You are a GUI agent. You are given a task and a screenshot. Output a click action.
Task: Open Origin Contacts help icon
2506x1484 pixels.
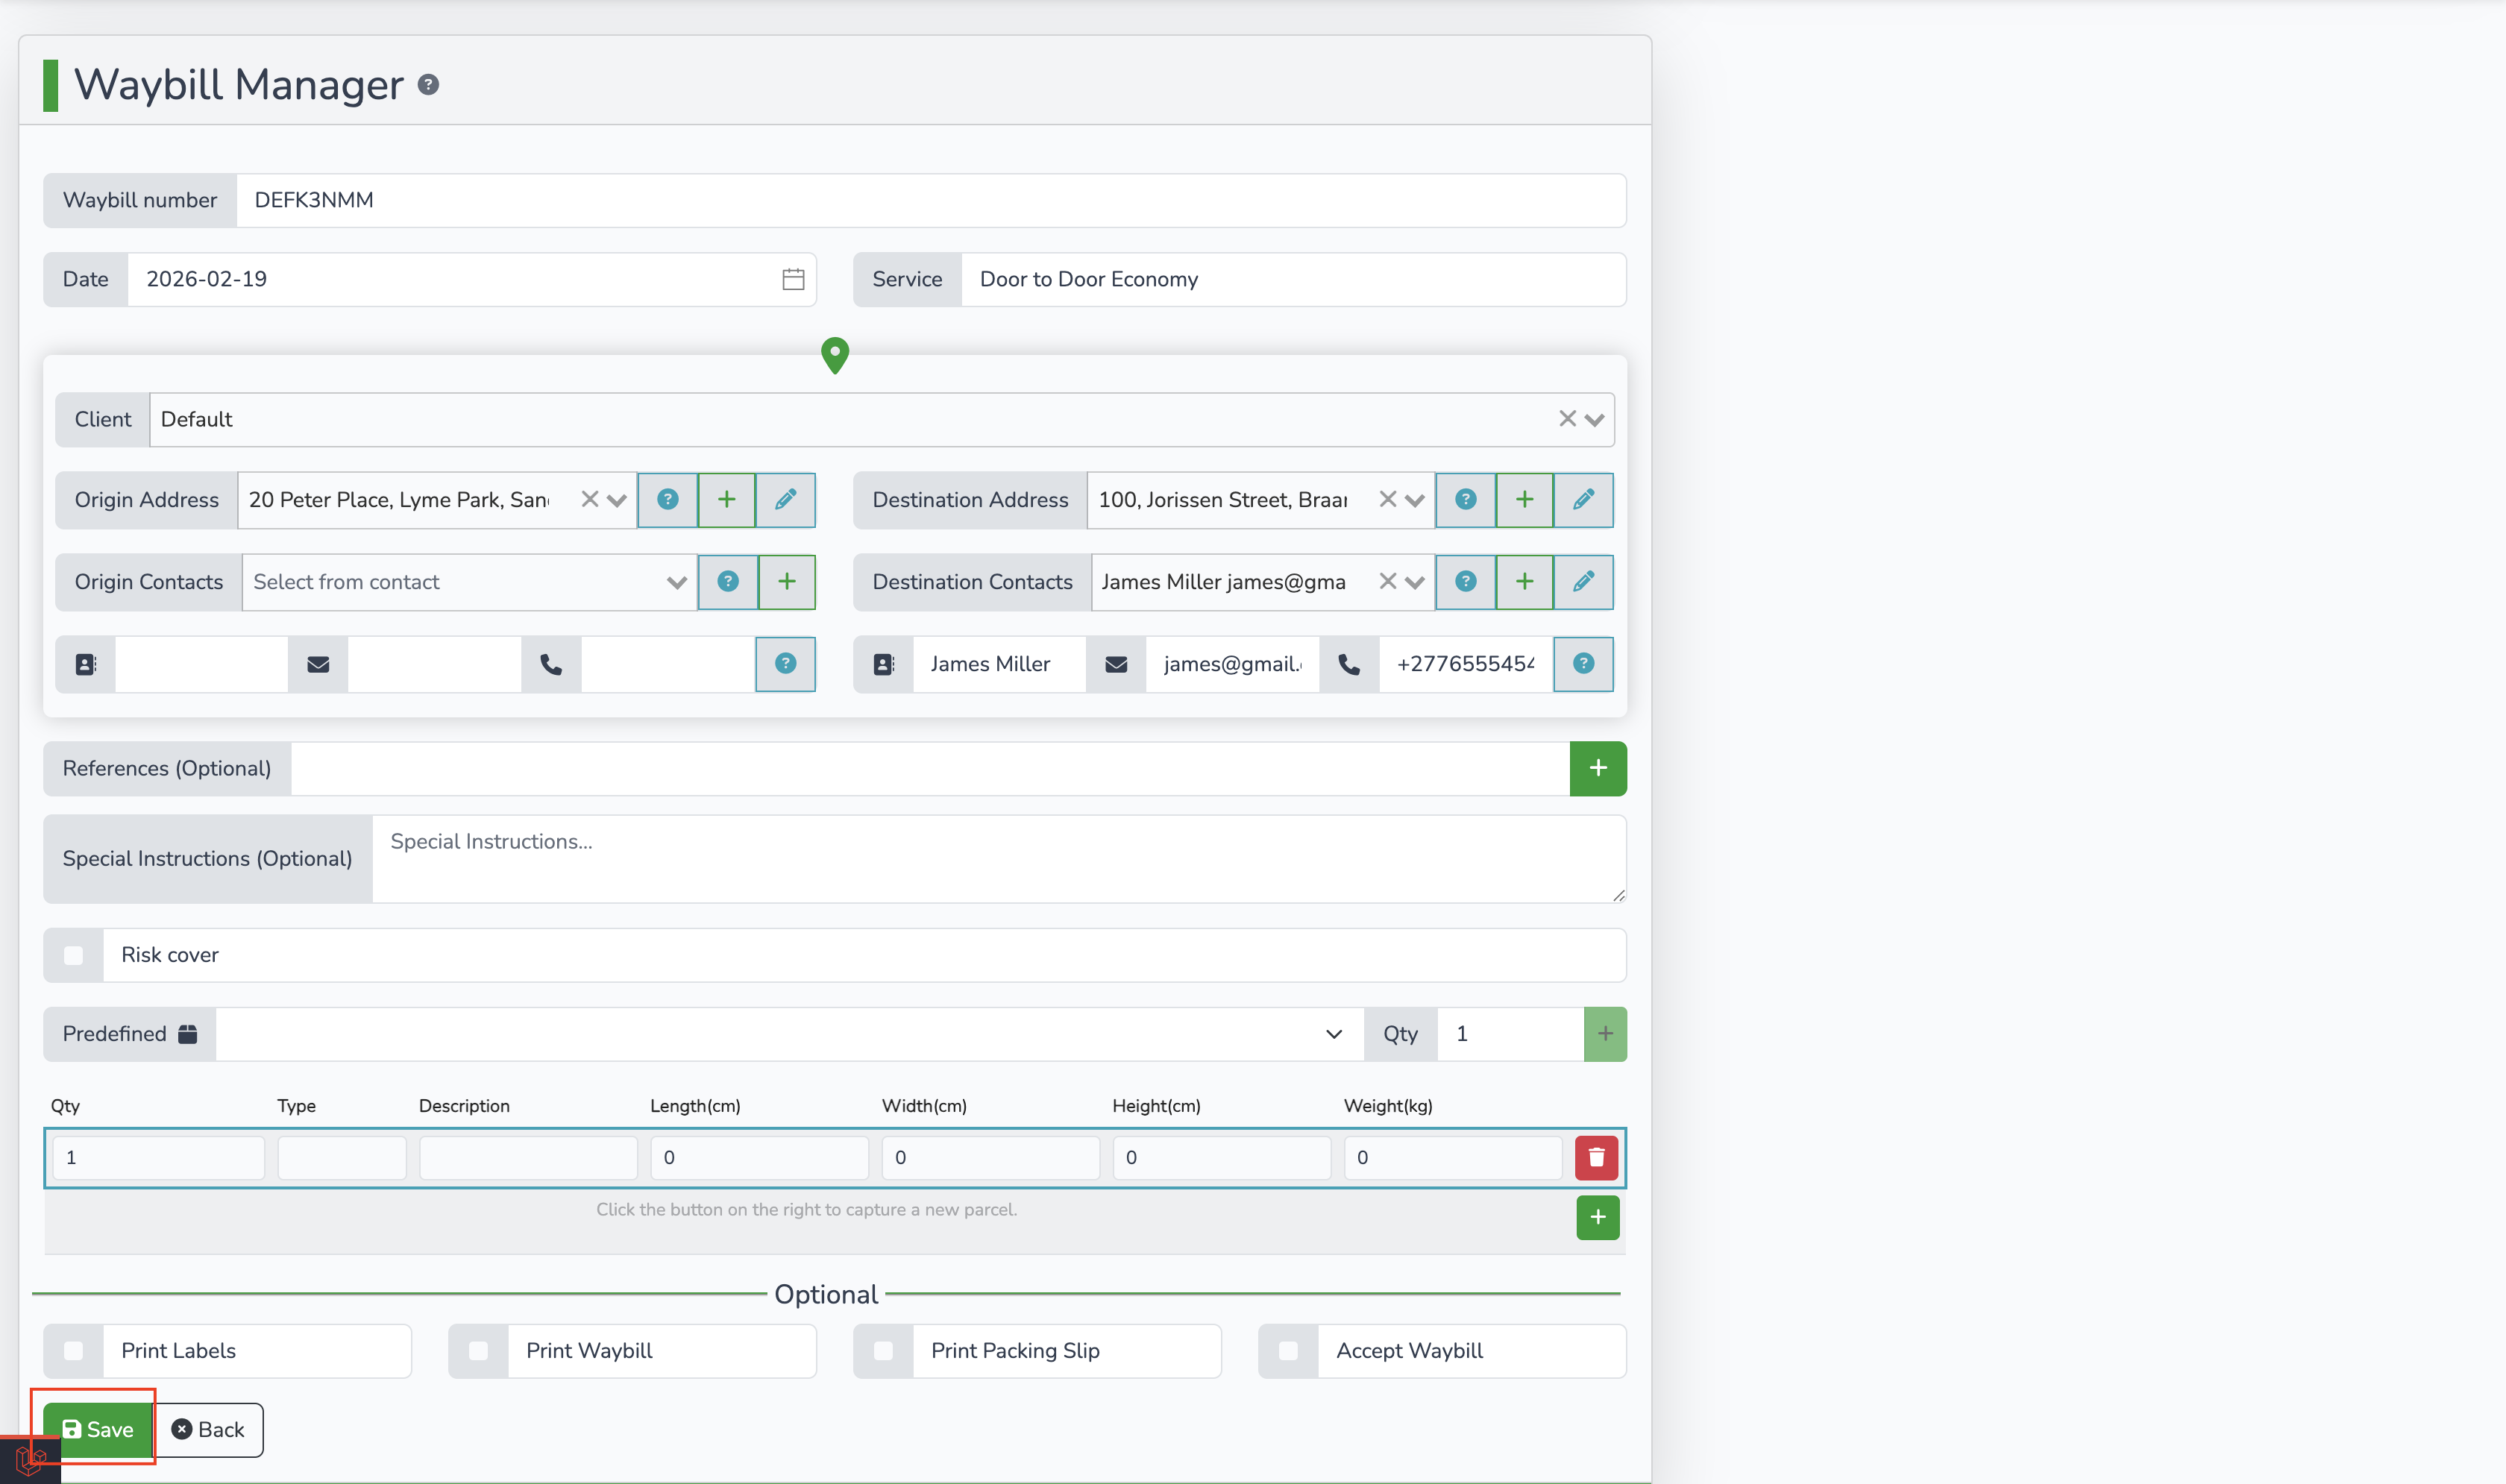(728, 582)
